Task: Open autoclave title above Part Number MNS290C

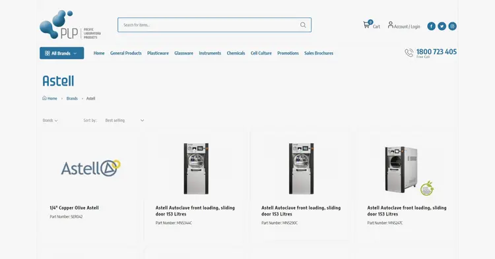Action: tap(301, 211)
